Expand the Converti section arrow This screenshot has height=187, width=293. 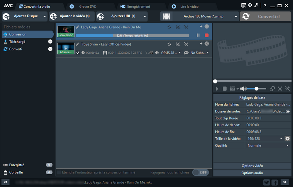50,49
